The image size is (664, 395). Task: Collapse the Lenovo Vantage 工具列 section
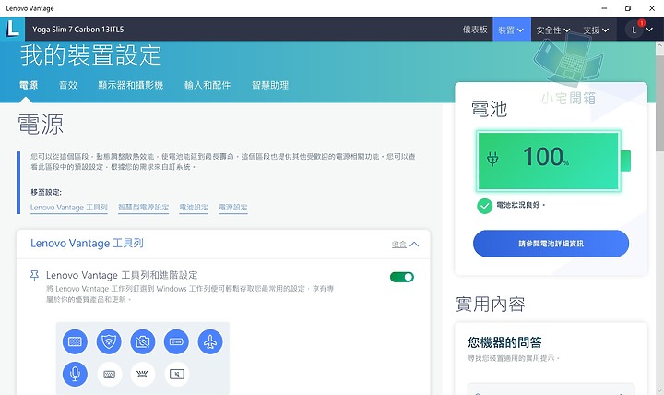(405, 245)
